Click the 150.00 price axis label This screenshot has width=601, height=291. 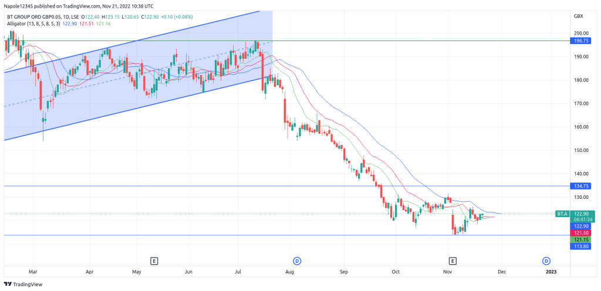pyautogui.click(x=580, y=150)
